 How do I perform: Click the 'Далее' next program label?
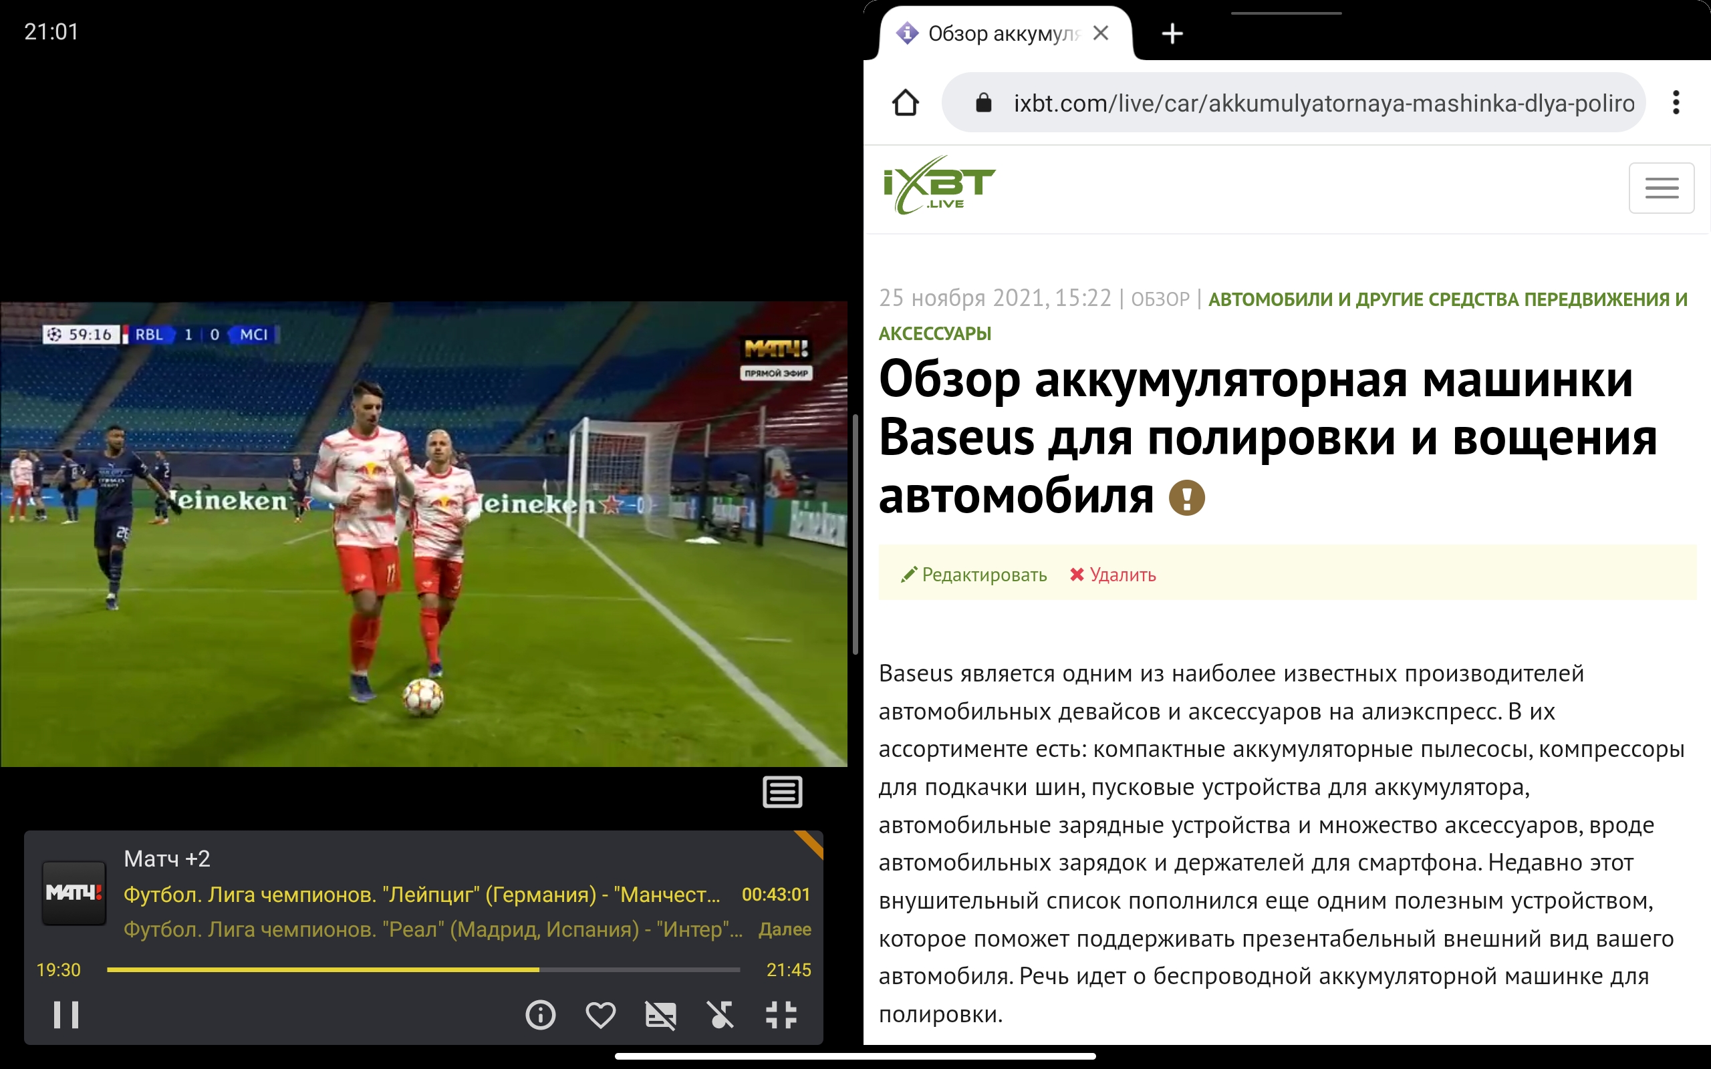(784, 929)
